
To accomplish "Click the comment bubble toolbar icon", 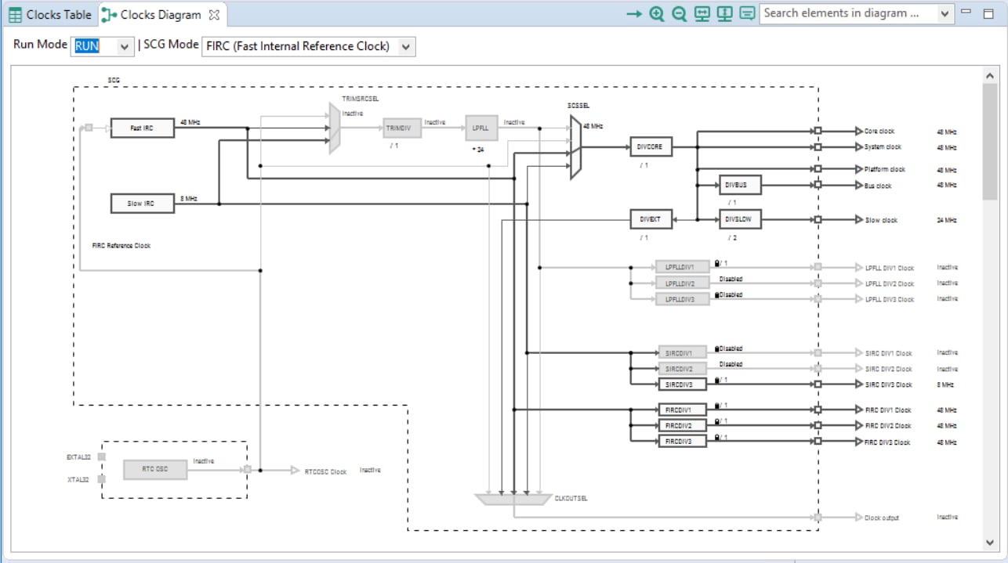I will click(747, 14).
